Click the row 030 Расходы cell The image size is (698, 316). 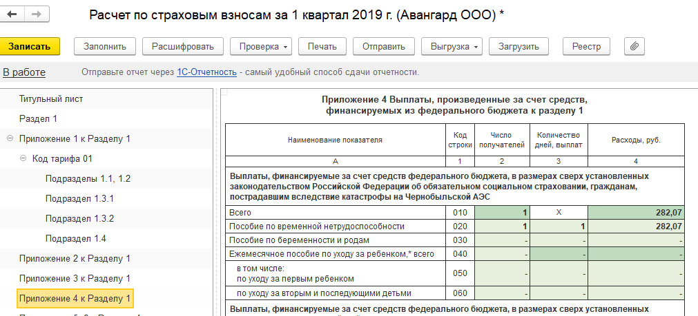636,240
